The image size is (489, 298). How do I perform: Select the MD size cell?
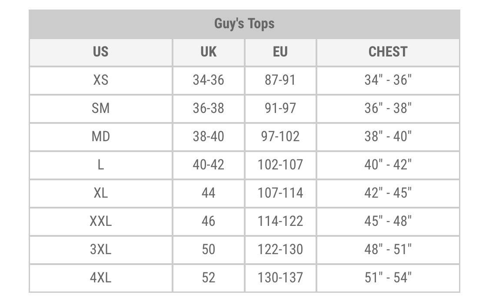point(100,136)
